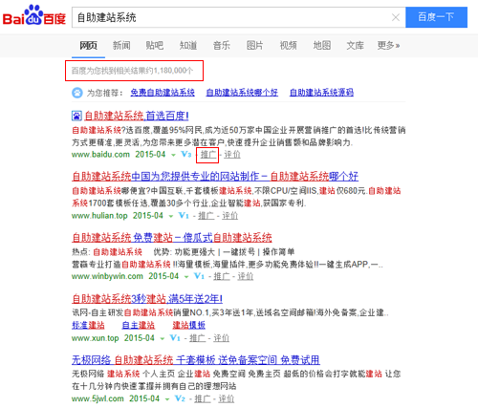Click the V1 badge on winbywin.com result
The image size is (478, 407).
pos(200,276)
